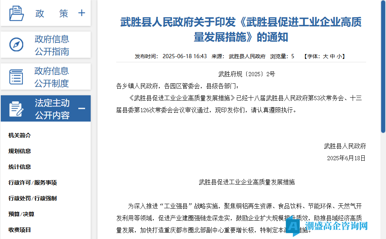Image resolution: width=386 pixels, height=239 pixels.
Task: Open 统计信息 sidebar link
Action: pyautogui.click(x=19, y=167)
